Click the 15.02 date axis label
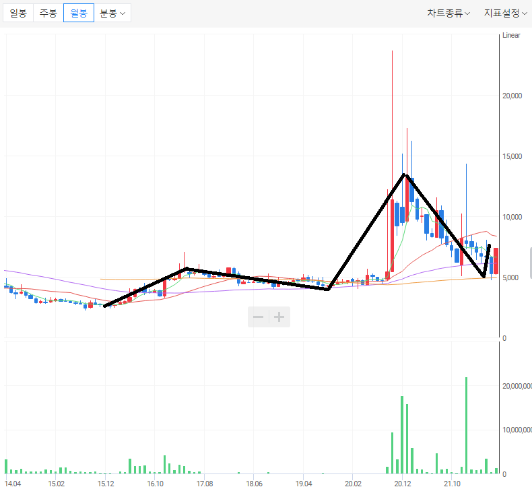Viewport: 532px width, 489px height. click(x=56, y=484)
